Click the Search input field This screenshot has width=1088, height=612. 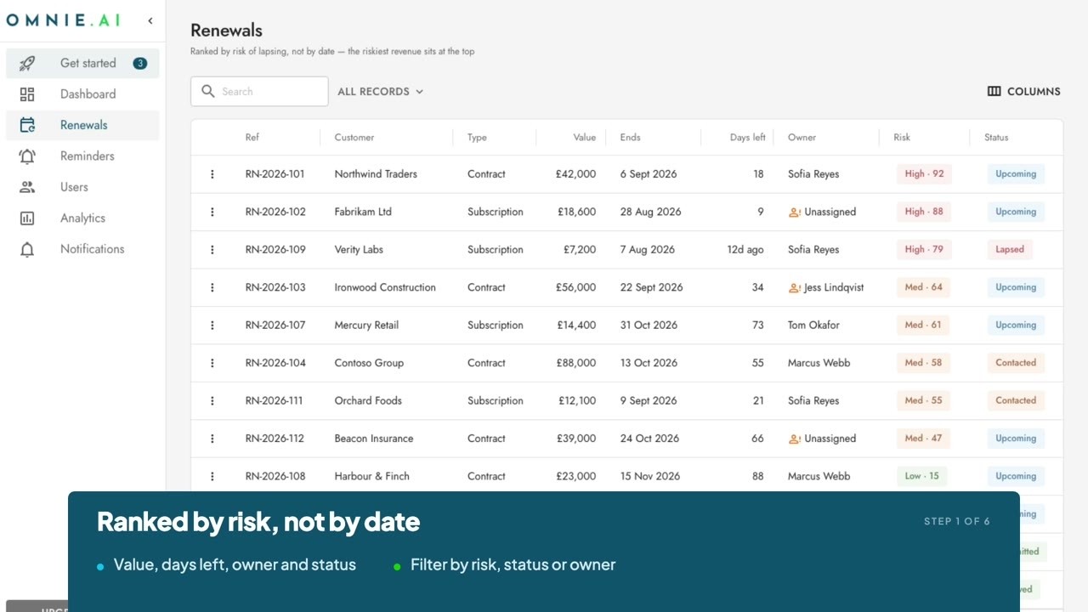point(259,92)
